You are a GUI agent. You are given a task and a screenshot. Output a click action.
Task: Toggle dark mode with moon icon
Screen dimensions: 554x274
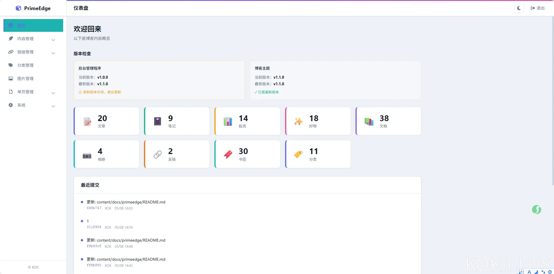[519, 8]
